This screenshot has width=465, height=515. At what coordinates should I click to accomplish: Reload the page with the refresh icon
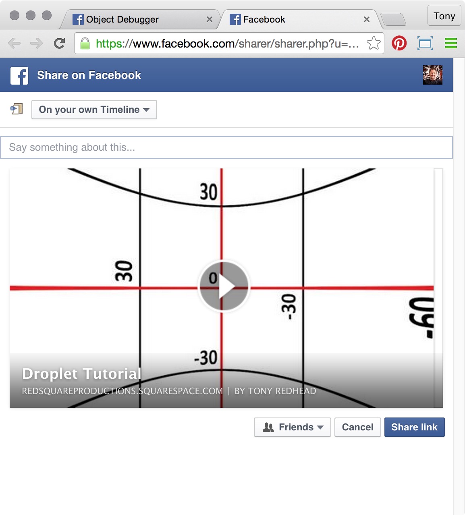pyautogui.click(x=60, y=43)
